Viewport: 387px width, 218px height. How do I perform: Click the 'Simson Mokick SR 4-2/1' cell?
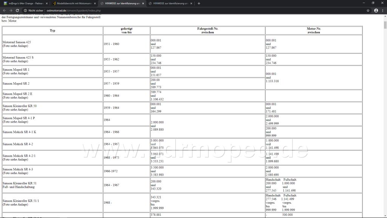coord(53,158)
